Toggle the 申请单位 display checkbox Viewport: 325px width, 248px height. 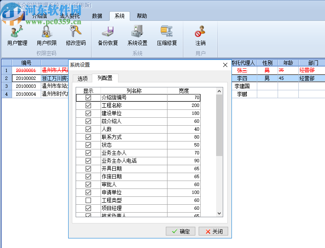[88, 192]
